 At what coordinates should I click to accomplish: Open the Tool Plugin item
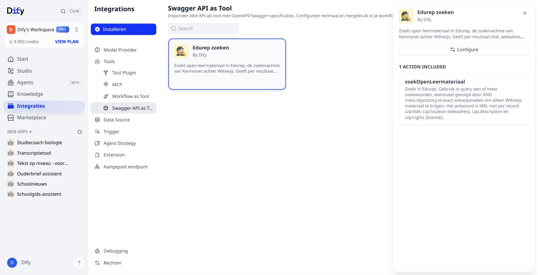(x=128, y=73)
